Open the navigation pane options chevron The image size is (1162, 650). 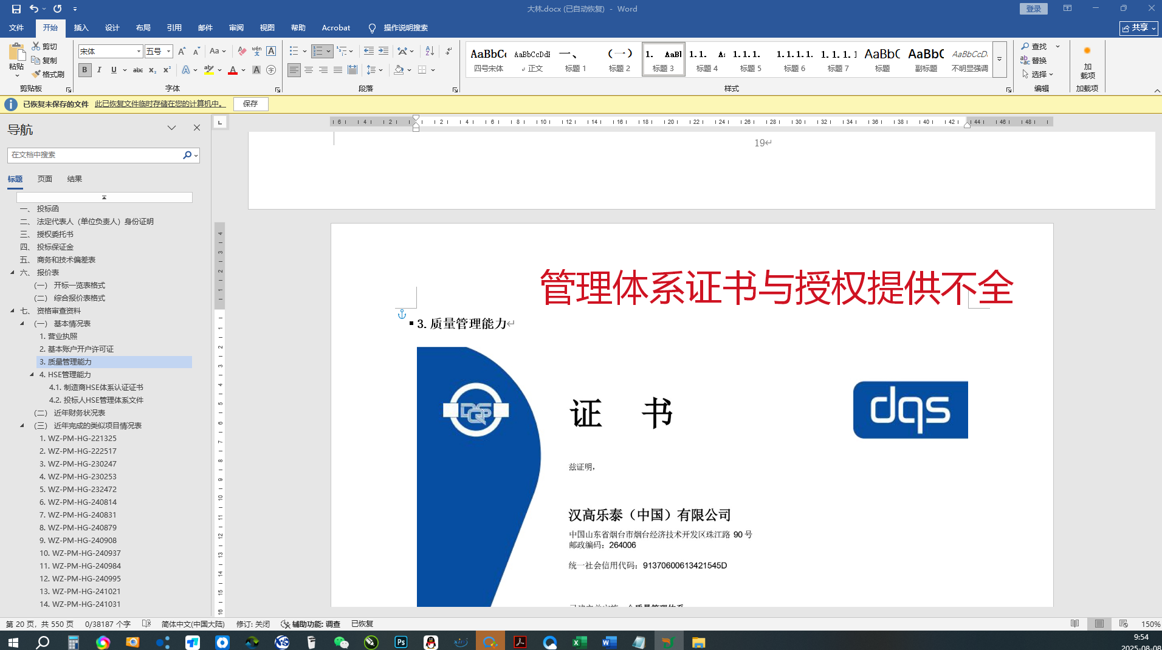pos(172,128)
